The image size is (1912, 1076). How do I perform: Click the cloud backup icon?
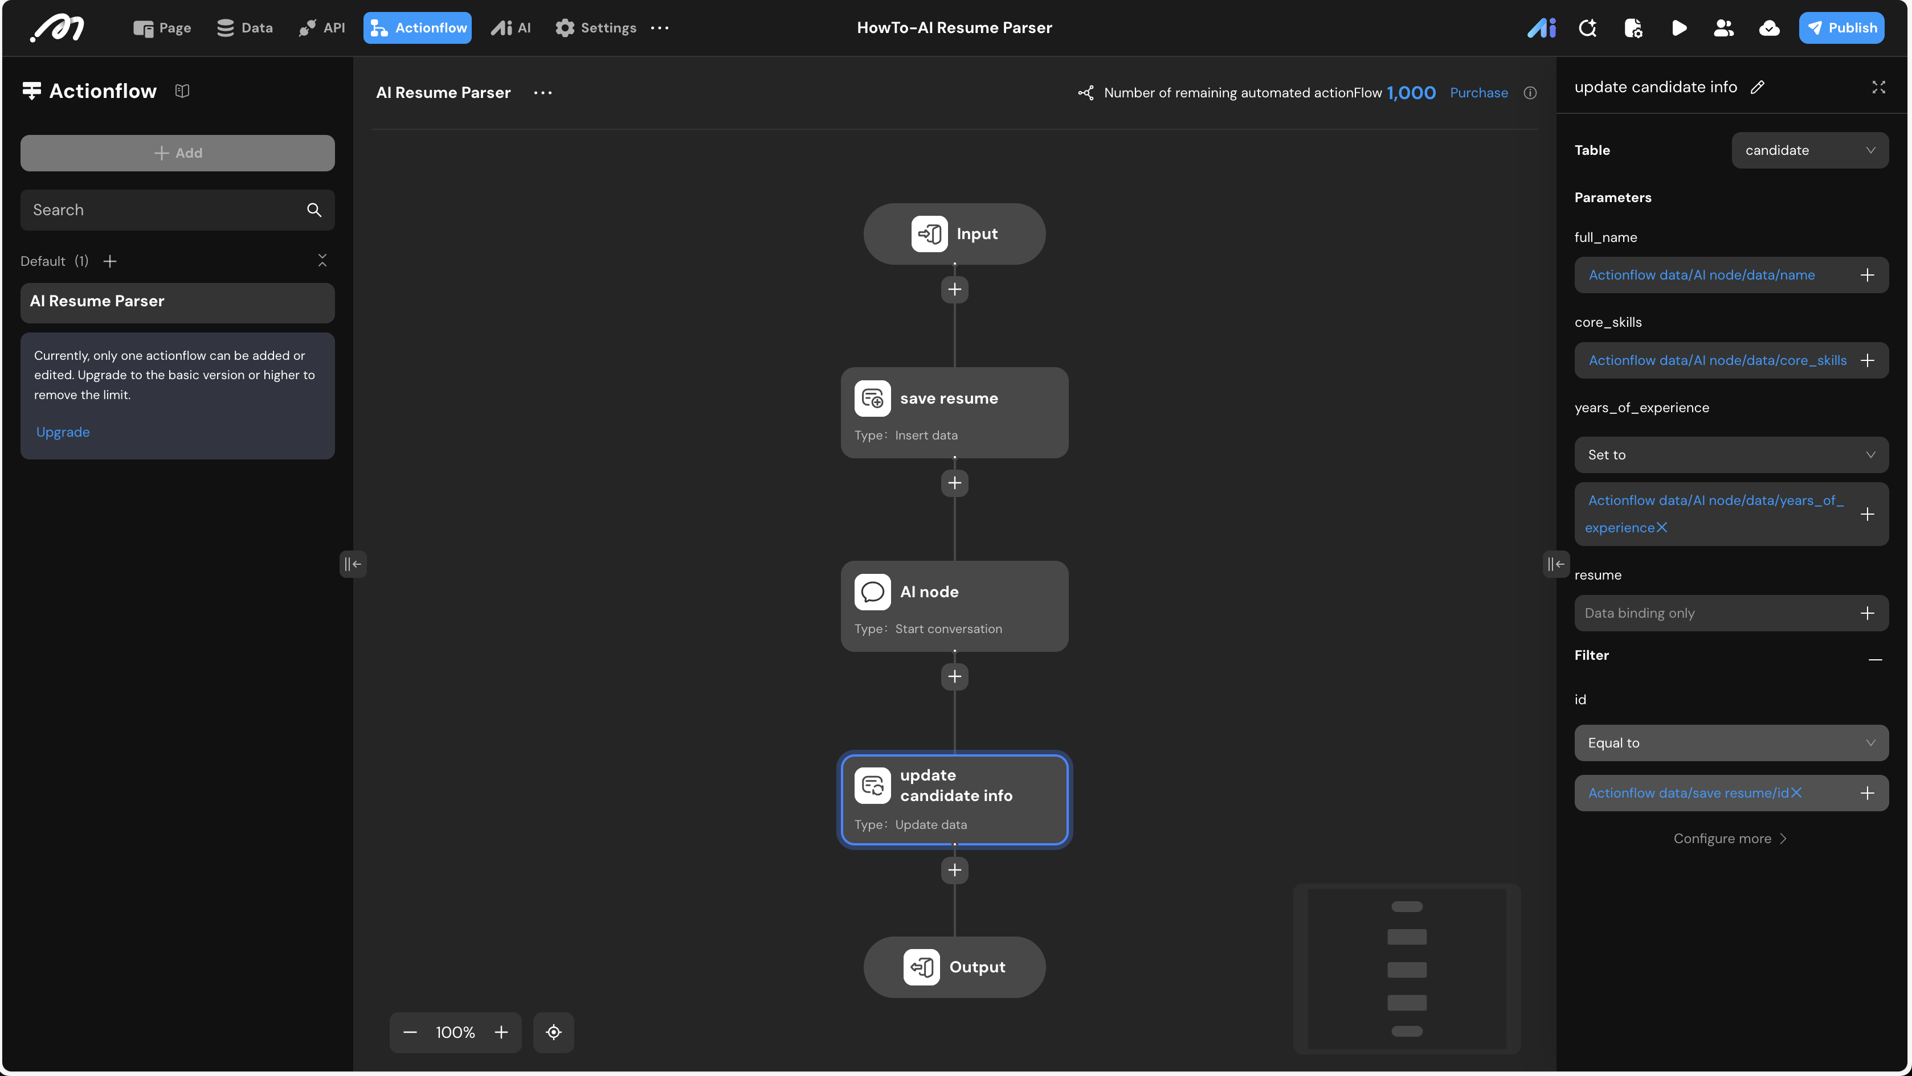1769,28
